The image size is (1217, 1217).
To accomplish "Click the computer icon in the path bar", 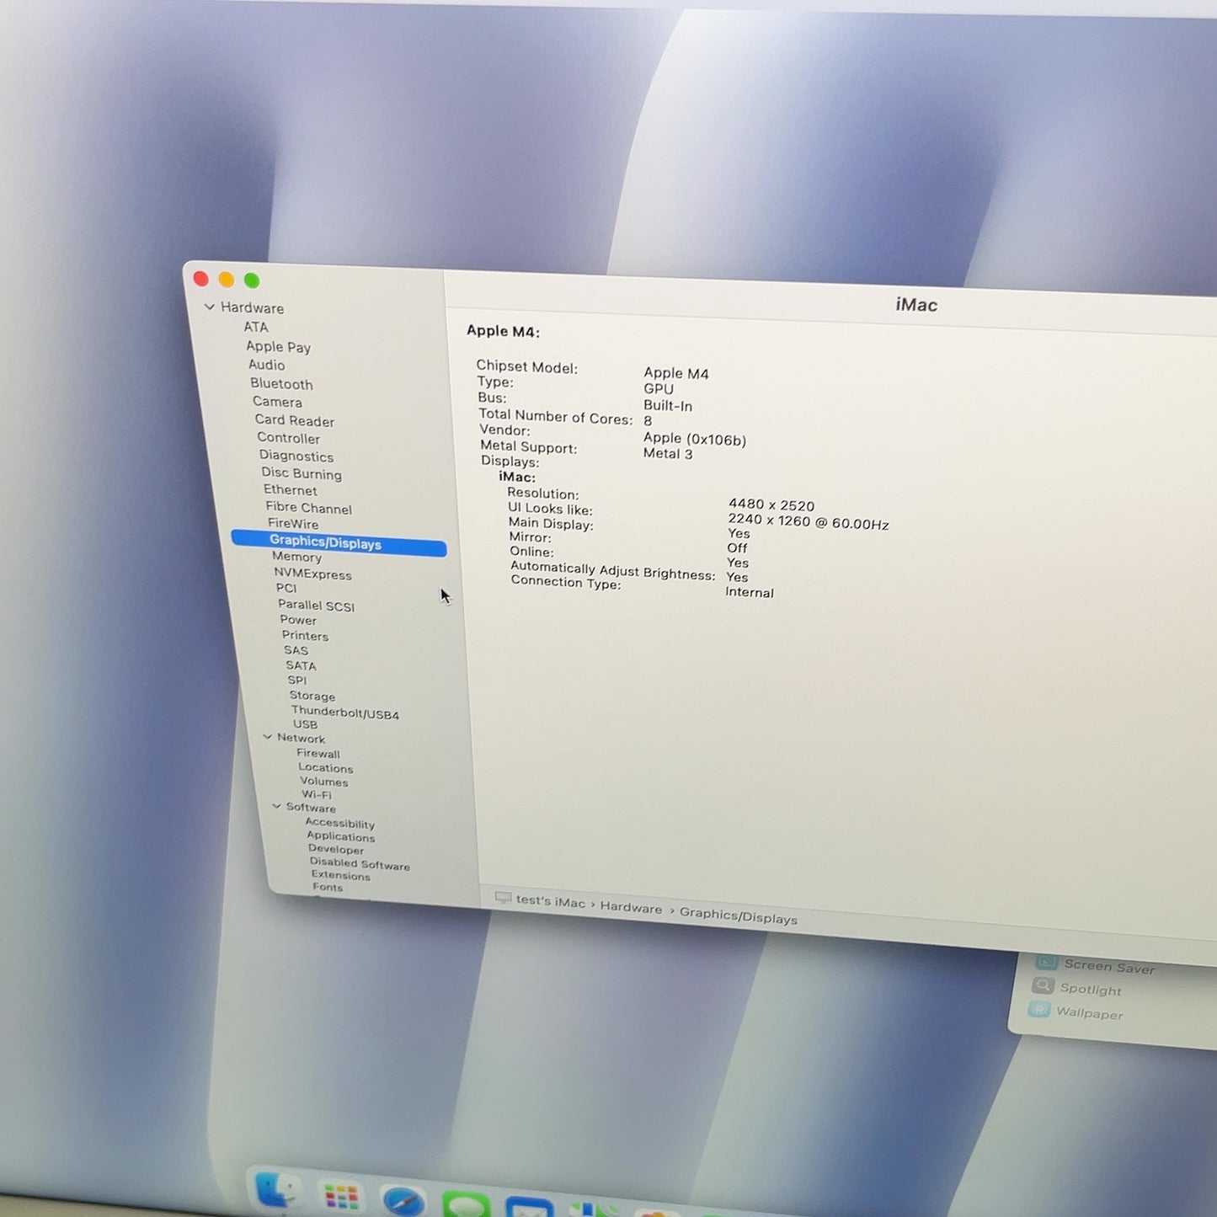I will (503, 898).
